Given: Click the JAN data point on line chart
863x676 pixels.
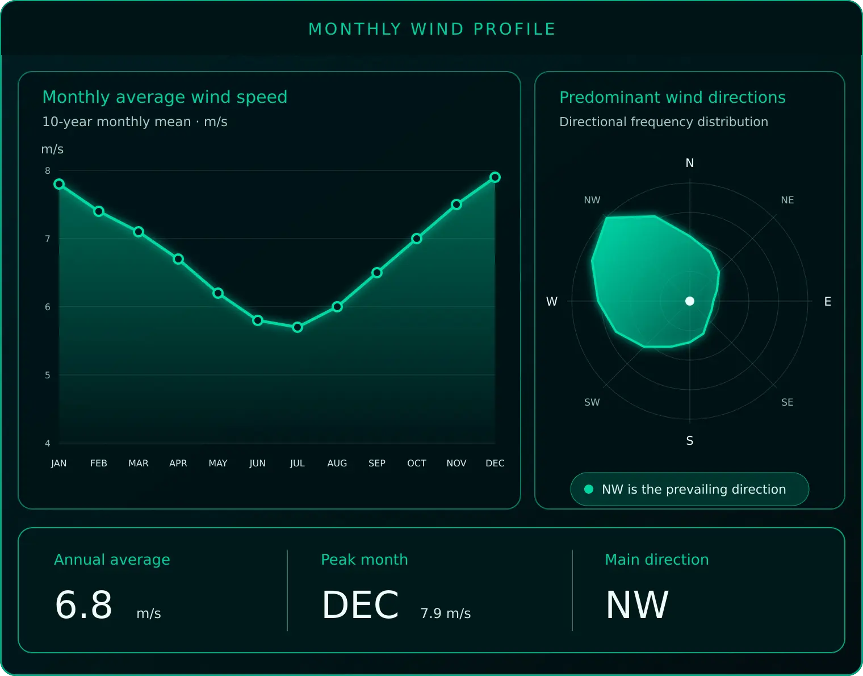Looking at the screenshot, I should pyautogui.click(x=59, y=184).
